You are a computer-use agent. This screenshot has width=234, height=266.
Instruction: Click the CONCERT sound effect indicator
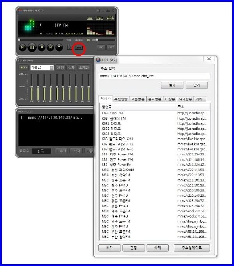click(x=110, y=18)
